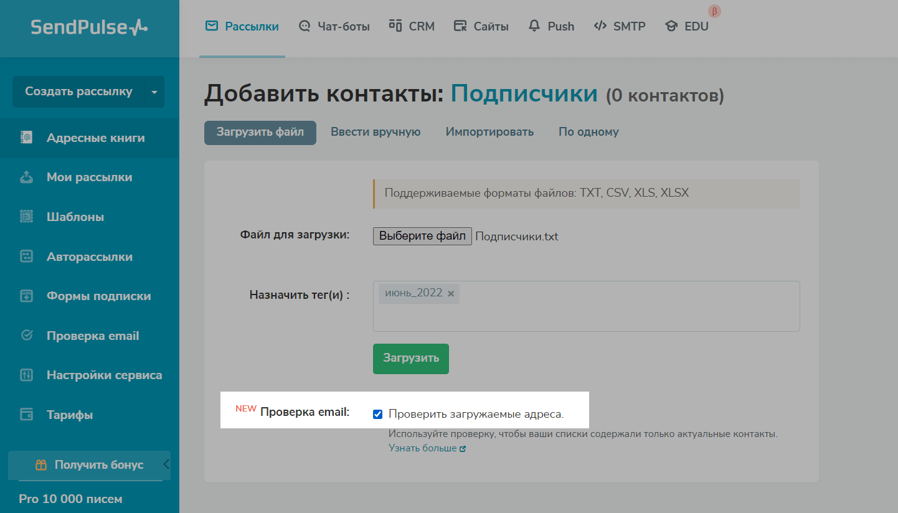Select the Импортировать tab
Image resolution: width=898 pixels, height=513 pixels.
[489, 132]
